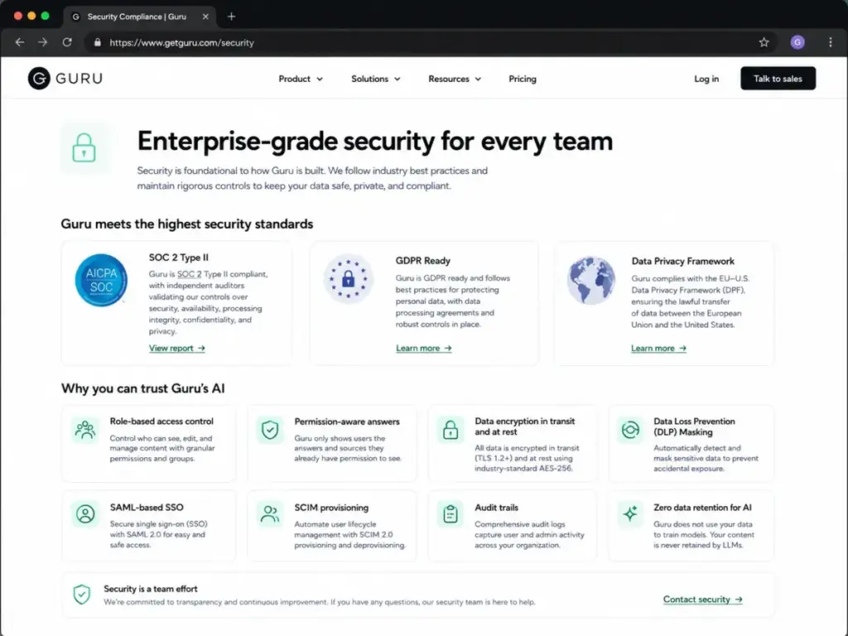The width and height of the screenshot is (848, 636).
Task: Click the Zero data retention sparkle icon
Action: [630, 513]
